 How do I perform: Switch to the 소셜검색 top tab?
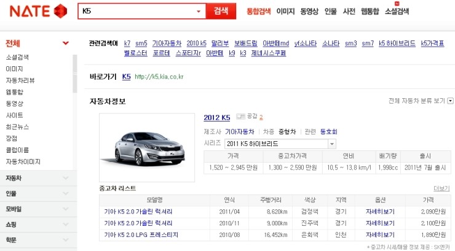click(x=397, y=11)
